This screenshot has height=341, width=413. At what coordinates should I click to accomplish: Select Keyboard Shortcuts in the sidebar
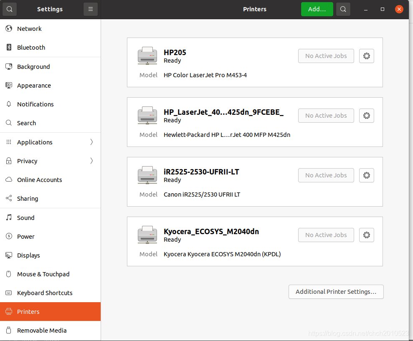click(50, 293)
